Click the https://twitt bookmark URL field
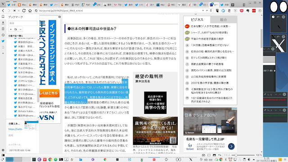Screen dimensions: 288x162 point(15,129)
